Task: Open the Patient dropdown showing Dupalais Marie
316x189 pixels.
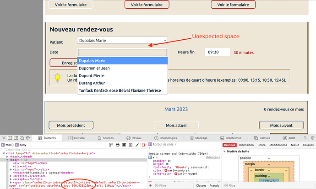Action: point(122,40)
